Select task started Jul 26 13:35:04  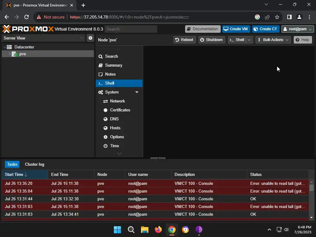pyautogui.click(x=155, y=191)
